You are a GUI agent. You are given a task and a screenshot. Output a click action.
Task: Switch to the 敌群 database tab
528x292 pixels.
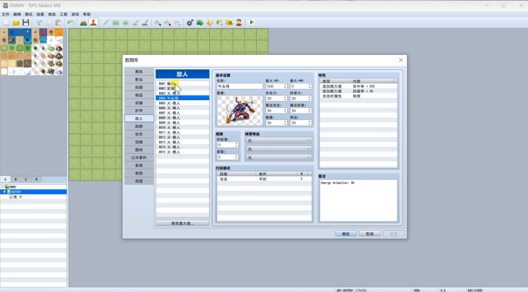click(x=139, y=126)
